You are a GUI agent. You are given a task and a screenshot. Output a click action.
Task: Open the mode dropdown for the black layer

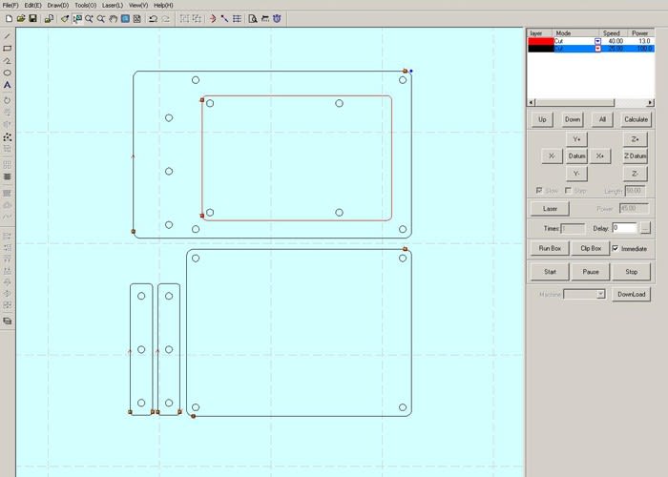(x=597, y=49)
